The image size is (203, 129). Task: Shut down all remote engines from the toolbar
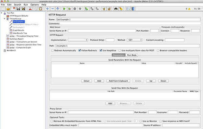click(97, 9)
